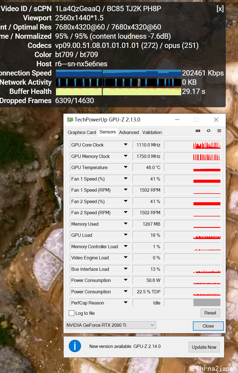Click the TechPowerUp GPU-Z 2.13.0 window title
The width and height of the screenshot is (238, 373).
click(x=107, y=120)
